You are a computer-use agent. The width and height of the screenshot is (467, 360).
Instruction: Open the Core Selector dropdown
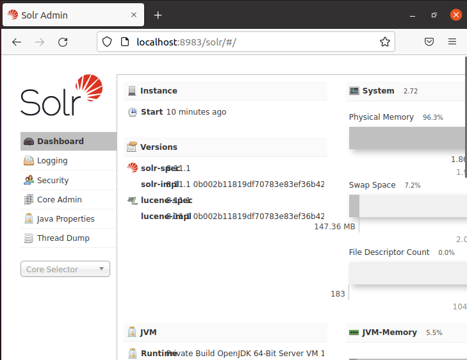[65, 269]
